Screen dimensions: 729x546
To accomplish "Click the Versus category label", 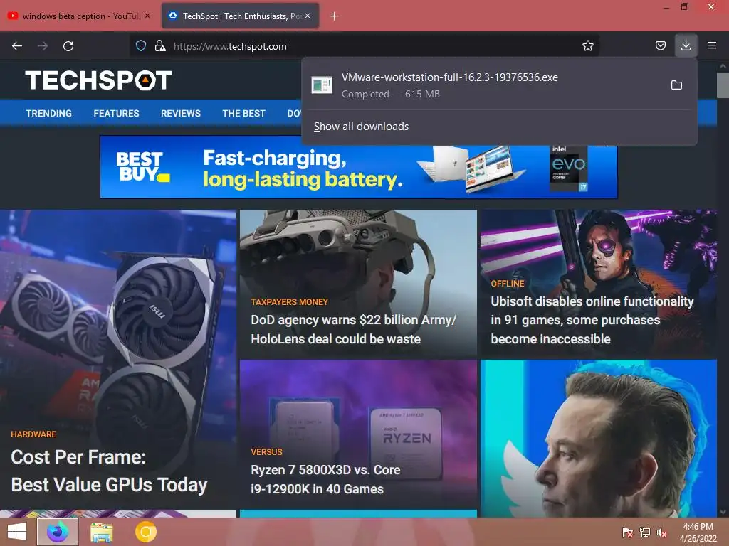I will point(266,451).
